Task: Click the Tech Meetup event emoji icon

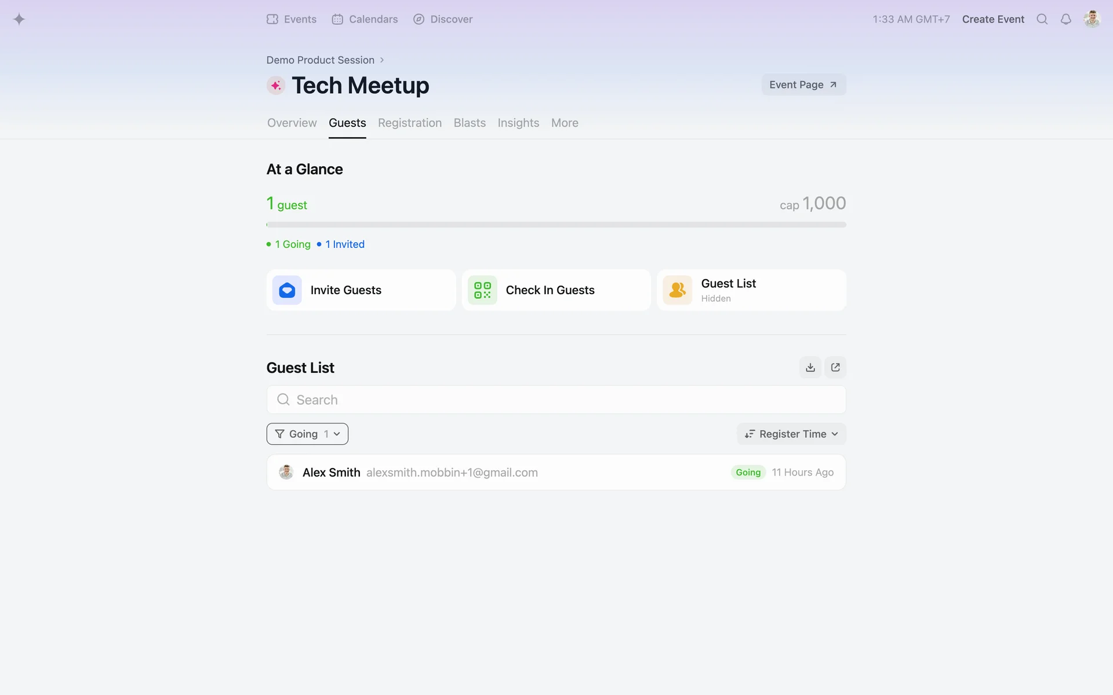Action: (276, 86)
